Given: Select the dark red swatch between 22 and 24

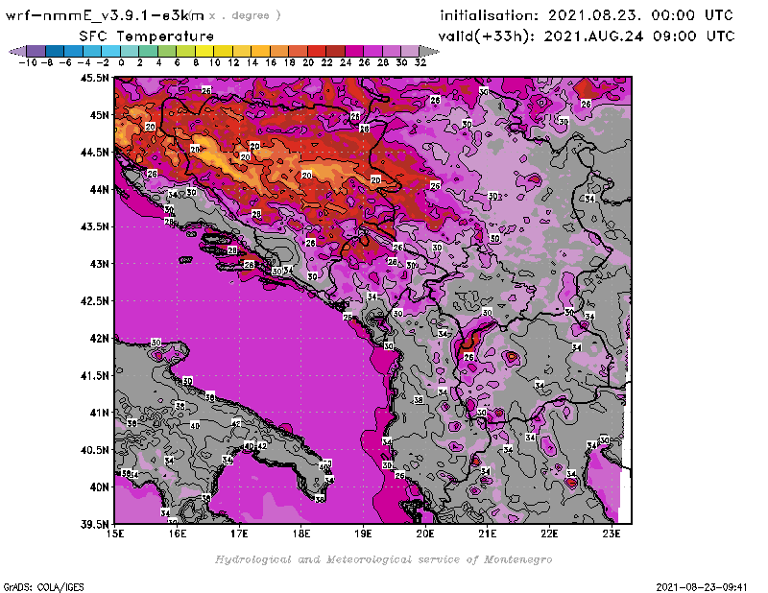Looking at the screenshot, I should pos(335,51).
